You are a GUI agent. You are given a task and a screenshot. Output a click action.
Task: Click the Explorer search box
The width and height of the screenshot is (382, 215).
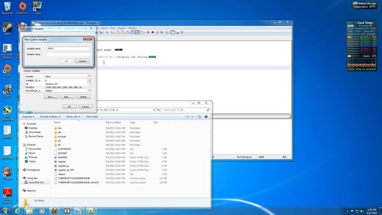pyautogui.click(x=186, y=110)
